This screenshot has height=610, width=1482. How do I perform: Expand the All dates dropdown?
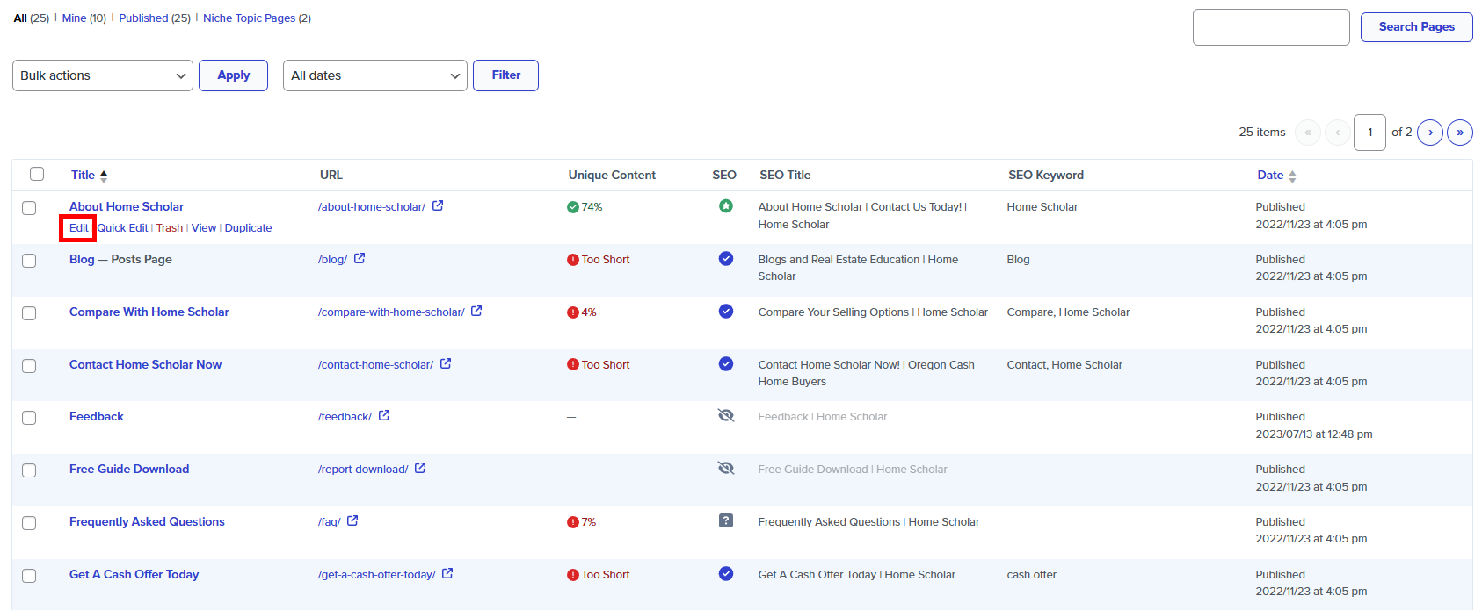coord(375,75)
